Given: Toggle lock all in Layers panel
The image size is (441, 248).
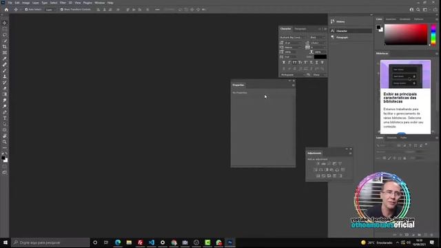Looking at the screenshot, I should coord(404,158).
